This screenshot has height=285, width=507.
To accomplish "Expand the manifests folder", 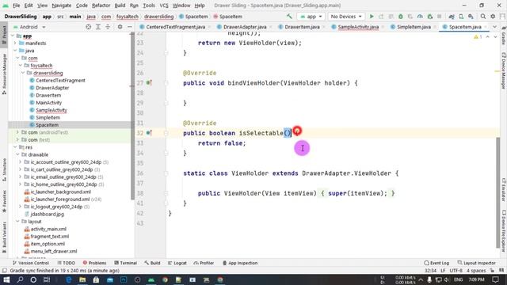I will [x=15, y=44].
